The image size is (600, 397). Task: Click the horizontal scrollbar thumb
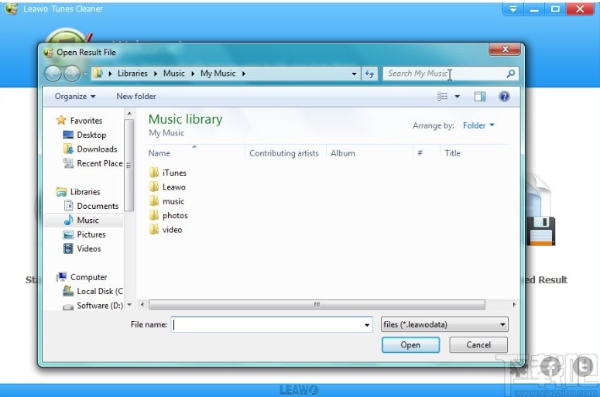pos(317,305)
